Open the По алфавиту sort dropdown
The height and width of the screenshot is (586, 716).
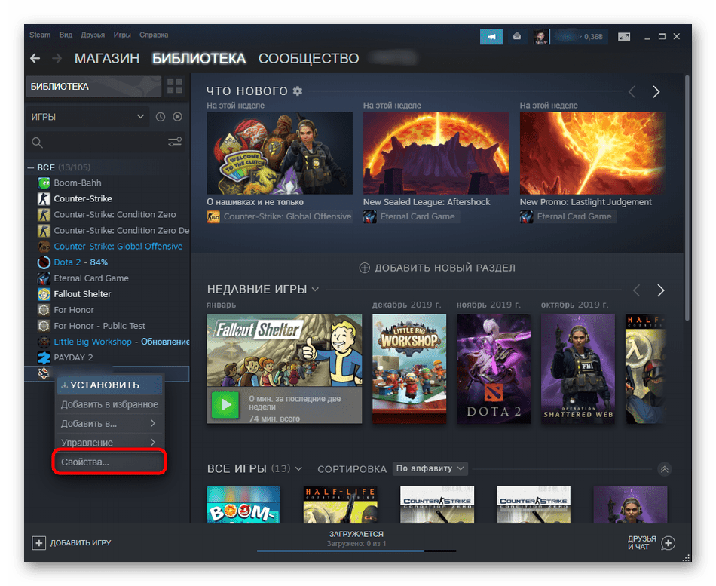[430, 468]
